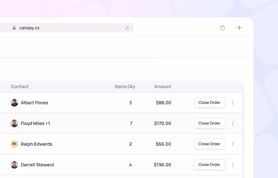Close Order for Albert Flores
This screenshot has height=178, width=278.
(210, 103)
